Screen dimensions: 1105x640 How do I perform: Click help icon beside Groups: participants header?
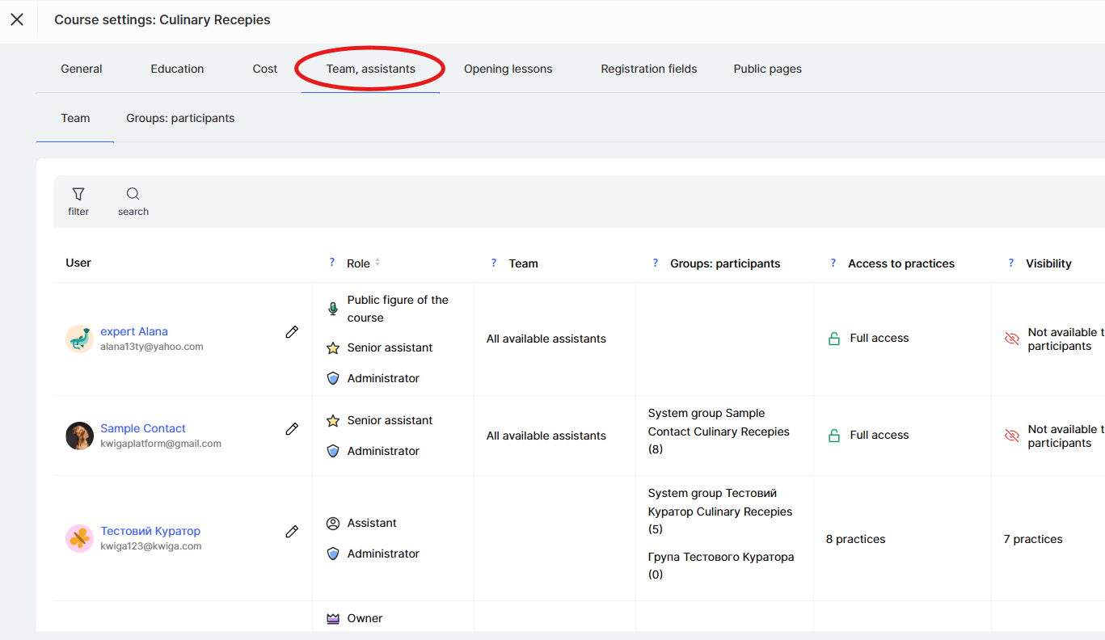click(x=655, y=263)
